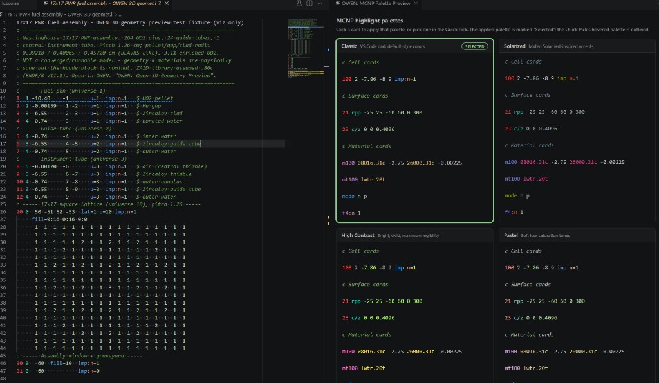Viewport: 659px width, 383px height.
Task: Click 'm100 08016.31c' line in the Pastel card
Action: [564, 352]
